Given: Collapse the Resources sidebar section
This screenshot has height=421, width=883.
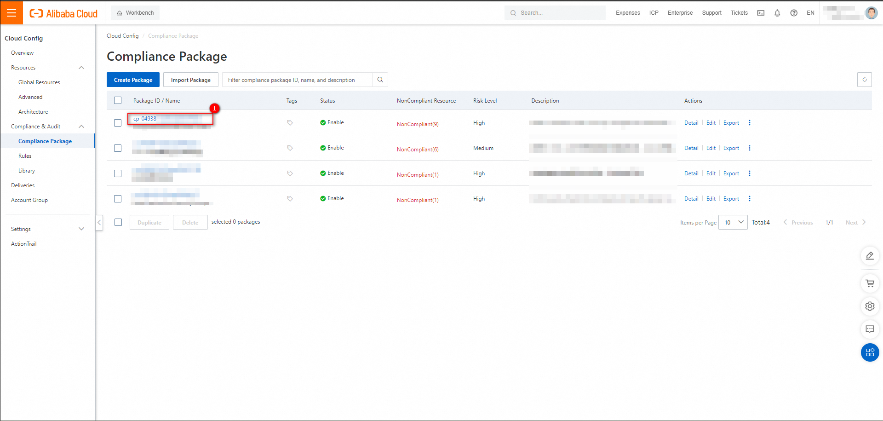Looking at the screenshot, I should (81, 68).
